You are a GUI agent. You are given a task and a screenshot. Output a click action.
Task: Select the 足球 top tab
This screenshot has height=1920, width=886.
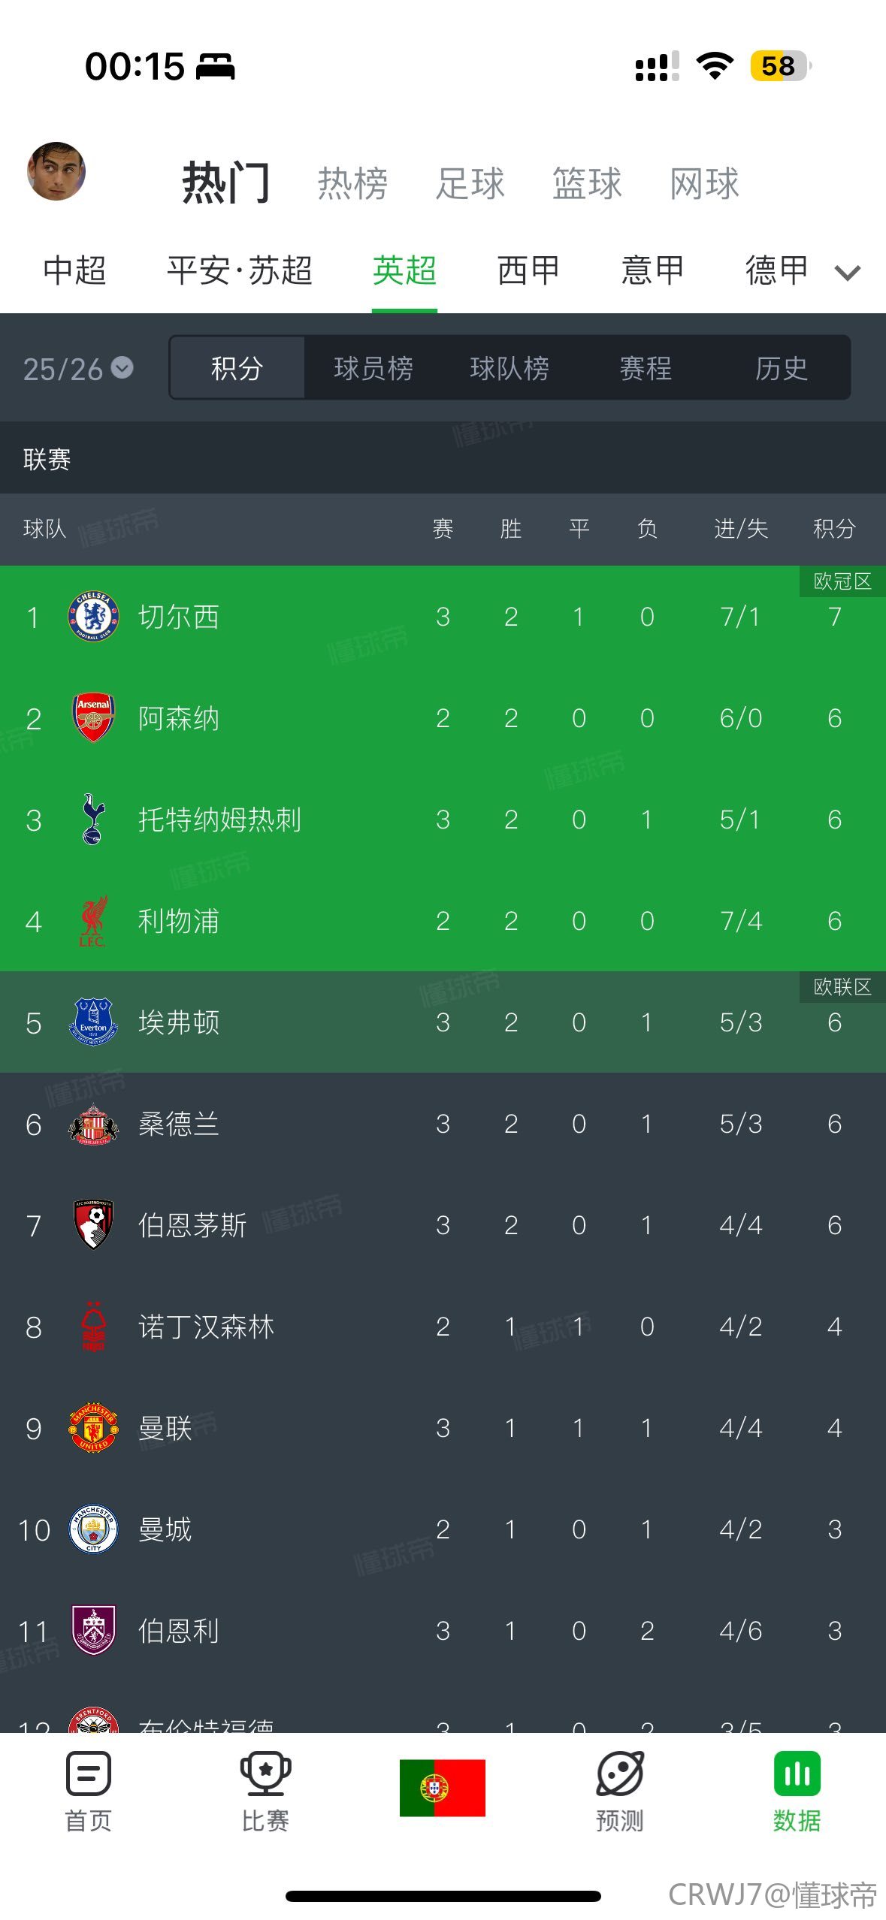pyautogui.click(x=470, y=183)
